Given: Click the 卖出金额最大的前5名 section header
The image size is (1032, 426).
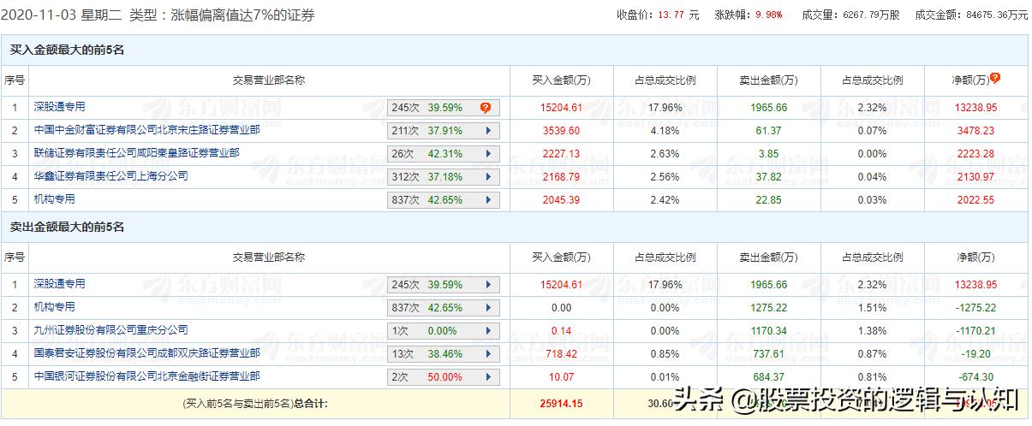Looking at the screenshot, I should 67,228.
